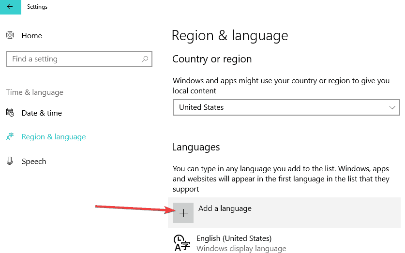Click the Home gear icon

pos(10,35)
